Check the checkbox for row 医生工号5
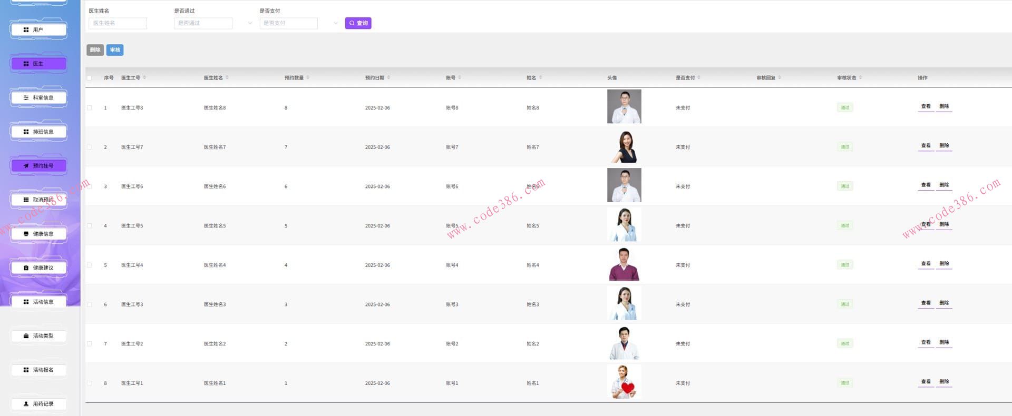 pyautogui.click(x=89, y=226)
